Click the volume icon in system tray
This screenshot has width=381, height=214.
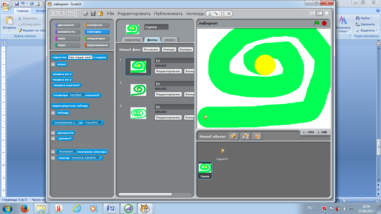pyautogui.click(x=345, y=208)
